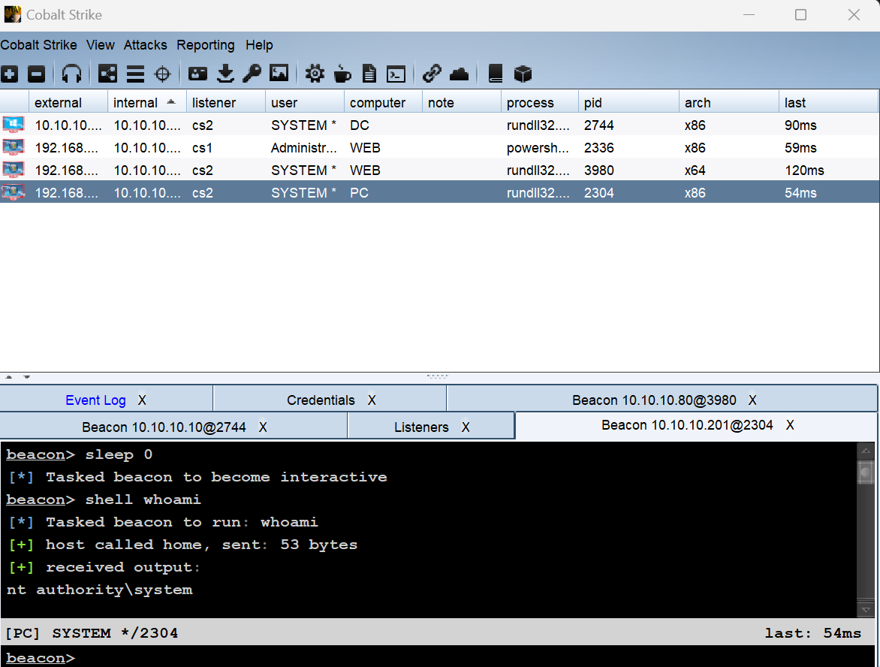Sort by the listener column header
Screen dimensions: 880x667
click(225, 102)
